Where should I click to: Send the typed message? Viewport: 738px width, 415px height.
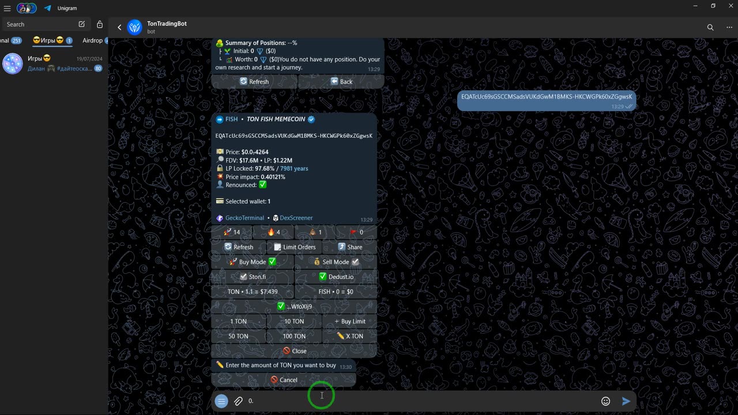click(626, 401)
